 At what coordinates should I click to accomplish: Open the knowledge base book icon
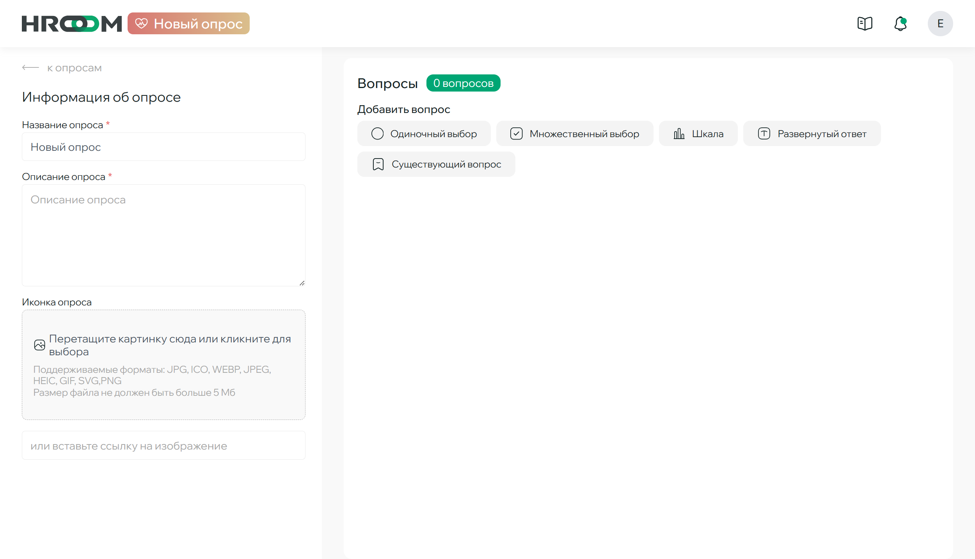click(865, 23)
